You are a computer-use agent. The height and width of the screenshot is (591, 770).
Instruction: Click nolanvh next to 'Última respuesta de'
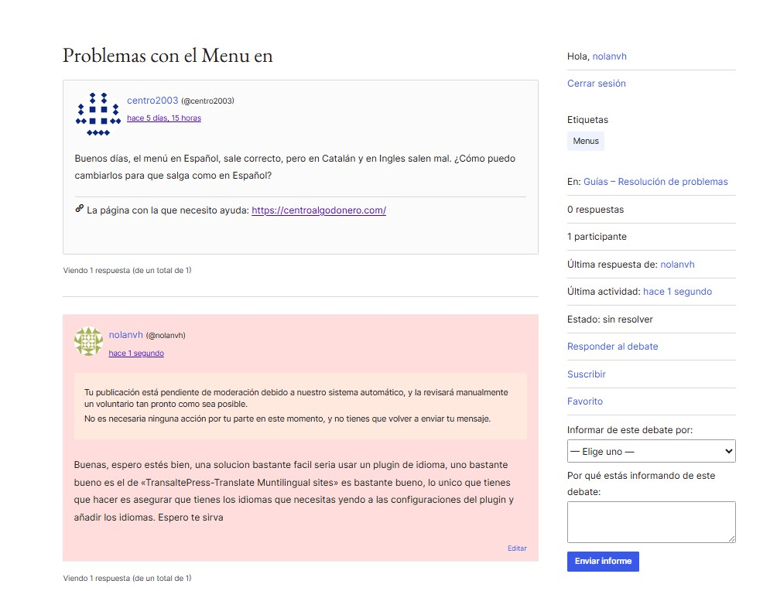[x=677, y=265]
